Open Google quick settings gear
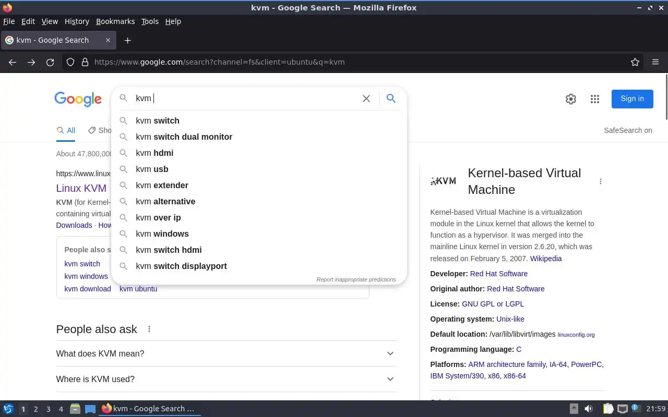Image resolution: width=668 pixels, height=417 pixels. coord(571,99)
